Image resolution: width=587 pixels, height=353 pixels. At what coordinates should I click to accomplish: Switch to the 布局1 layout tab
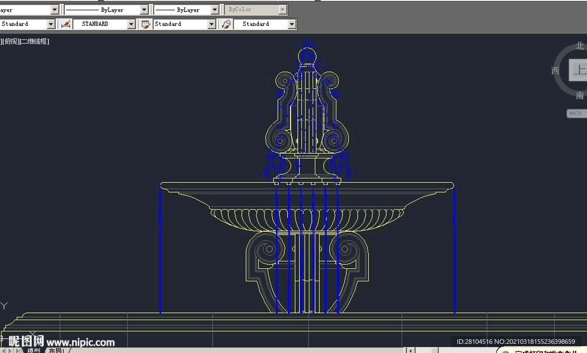click(57, 350)
